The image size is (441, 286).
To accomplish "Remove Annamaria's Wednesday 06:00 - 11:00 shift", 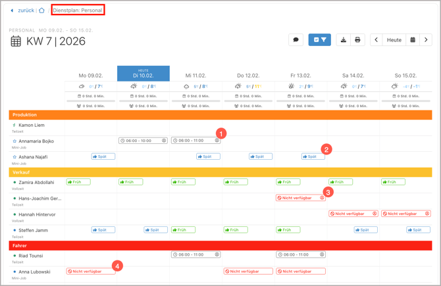I will click(217, 141).
